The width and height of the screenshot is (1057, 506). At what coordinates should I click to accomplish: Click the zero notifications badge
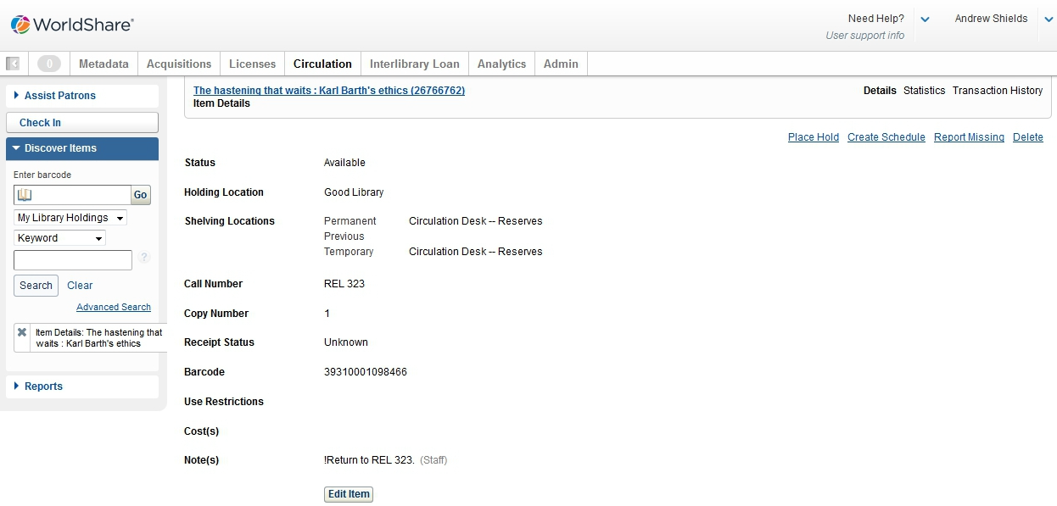click(x=49, y=64)
